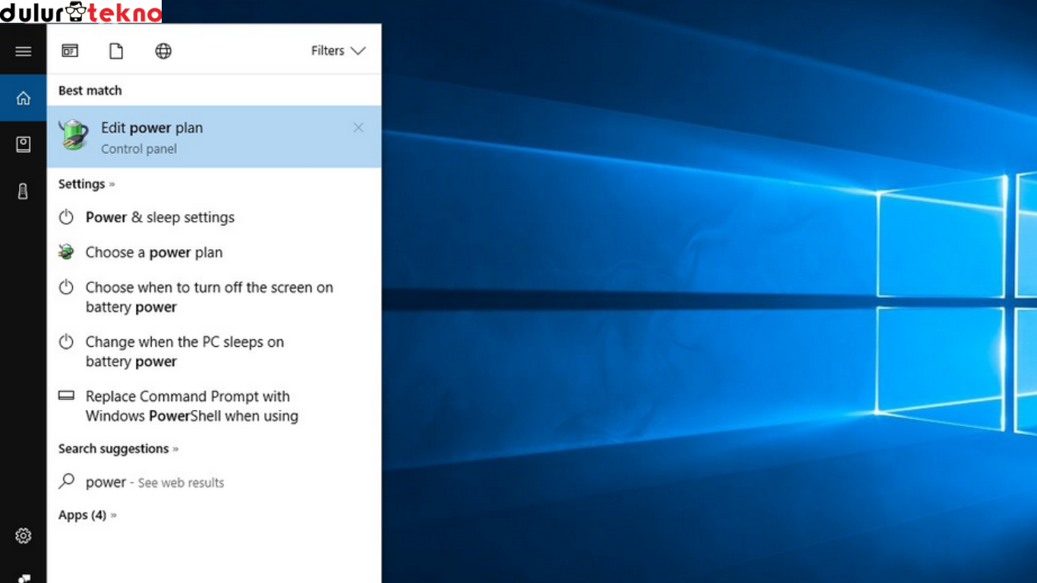
Task: Click the Control panel subtitle text
Action: pyautogui.click(x=139, y=149)
